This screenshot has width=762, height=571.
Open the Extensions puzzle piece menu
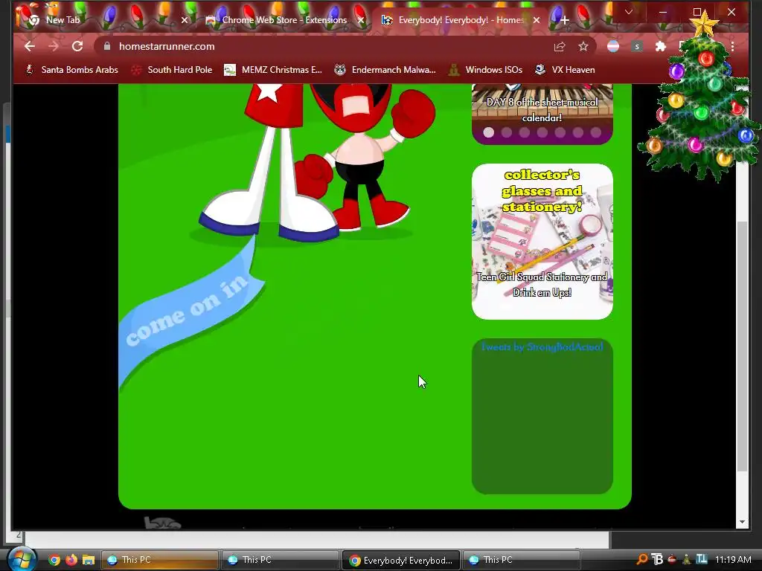coord(661,47)
